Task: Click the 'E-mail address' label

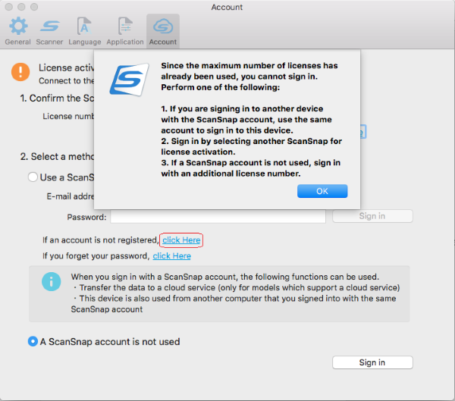Action: [71, 196]
